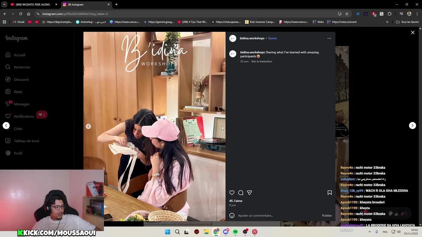Share the post via paper plane icon
Image resolution: width=422 pixels, height=237 pixels.
pyautogui.click(x=250, y=193)
